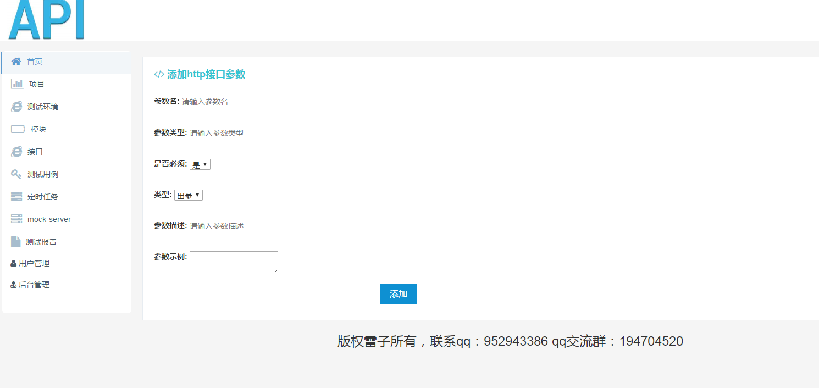The width and height of the screenshot is (819, 388).
Task: Open the 是否必须 dropdown
Action: point(200,164)
